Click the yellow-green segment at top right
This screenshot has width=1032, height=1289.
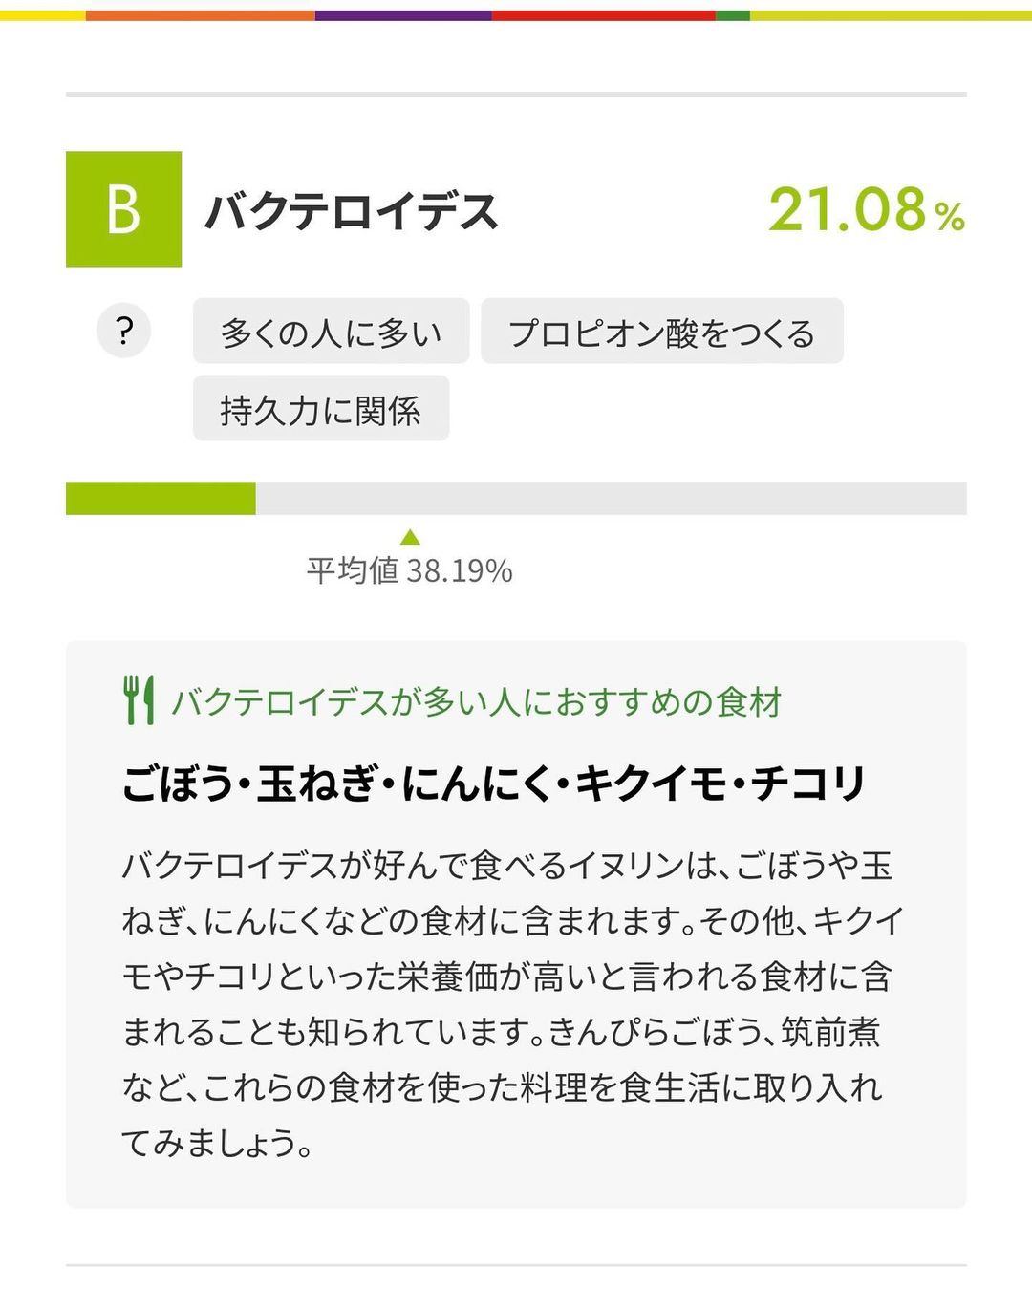point(891,15)
